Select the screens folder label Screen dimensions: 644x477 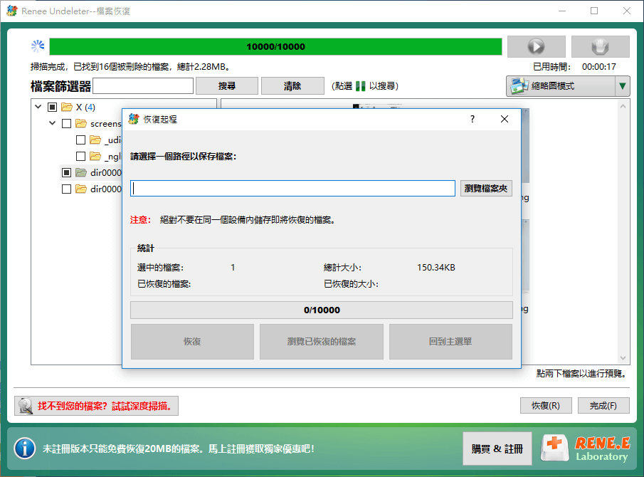pos(105,124)
